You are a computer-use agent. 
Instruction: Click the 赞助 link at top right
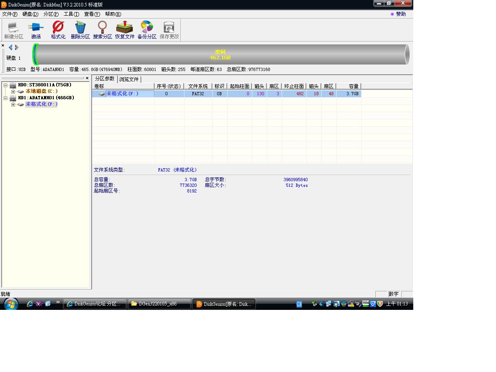401,14
